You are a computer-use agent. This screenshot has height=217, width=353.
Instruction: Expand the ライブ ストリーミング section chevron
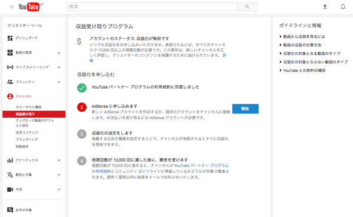pos(59,67)
